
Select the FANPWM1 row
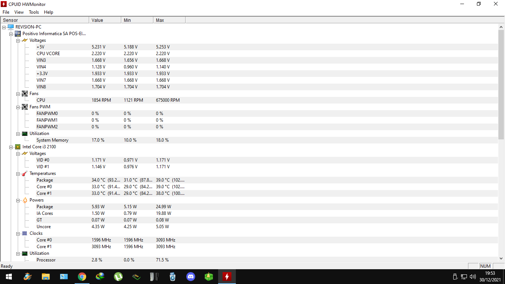249,120
